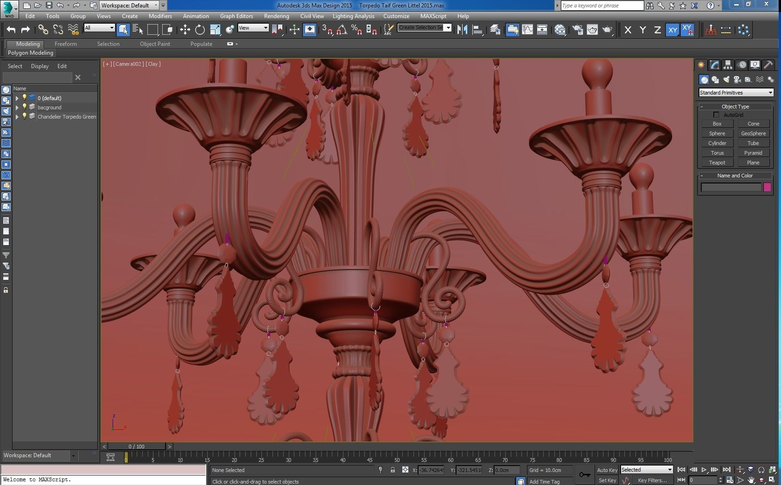Open the Key Filters dialog
The height and width of the screenshot is (485, 781).
tap(652, 480)
